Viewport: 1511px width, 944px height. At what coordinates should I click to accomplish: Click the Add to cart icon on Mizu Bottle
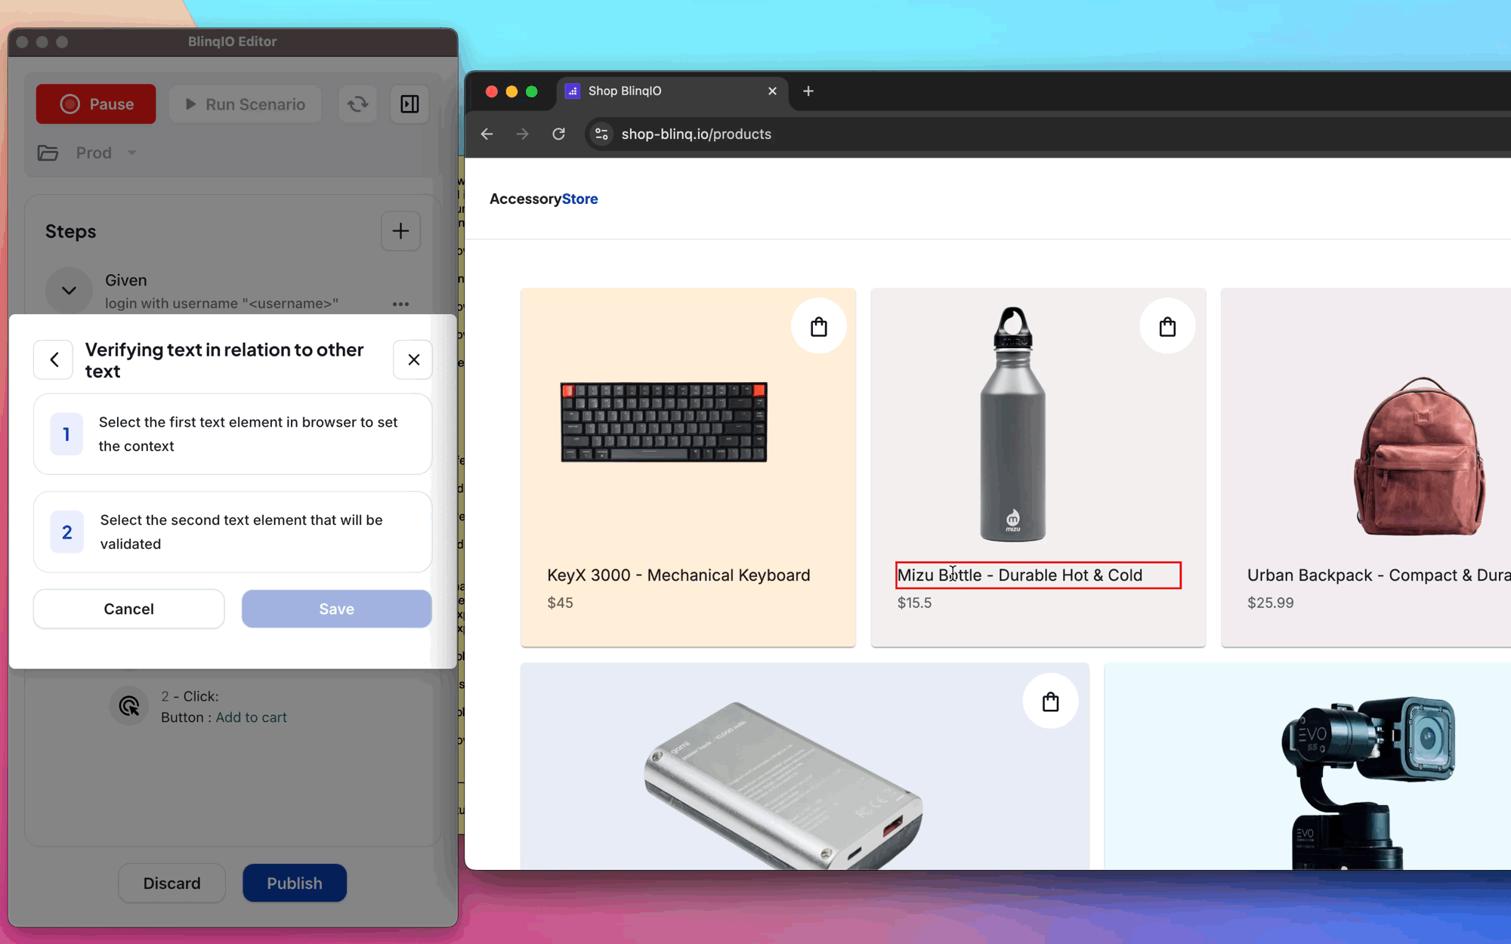(x=1167, y=327)
